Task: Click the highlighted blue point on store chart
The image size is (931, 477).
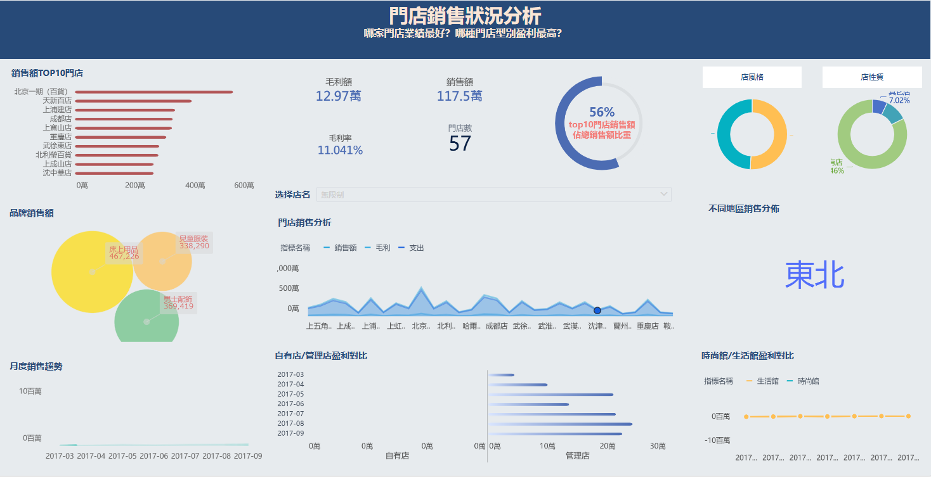Action: [597, 310]
